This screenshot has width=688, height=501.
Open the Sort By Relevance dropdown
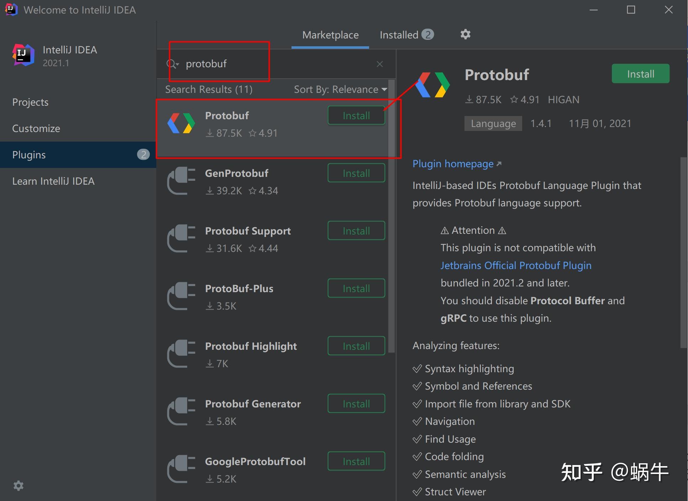click(x=341, y=89)
